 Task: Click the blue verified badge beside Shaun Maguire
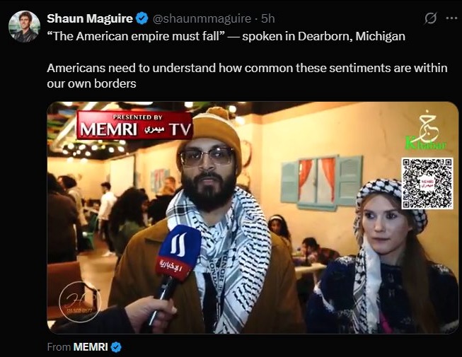coord(142,18)
